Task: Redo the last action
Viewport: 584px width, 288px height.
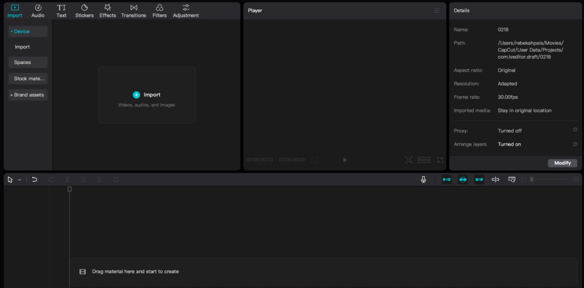Action: point(51,180)
